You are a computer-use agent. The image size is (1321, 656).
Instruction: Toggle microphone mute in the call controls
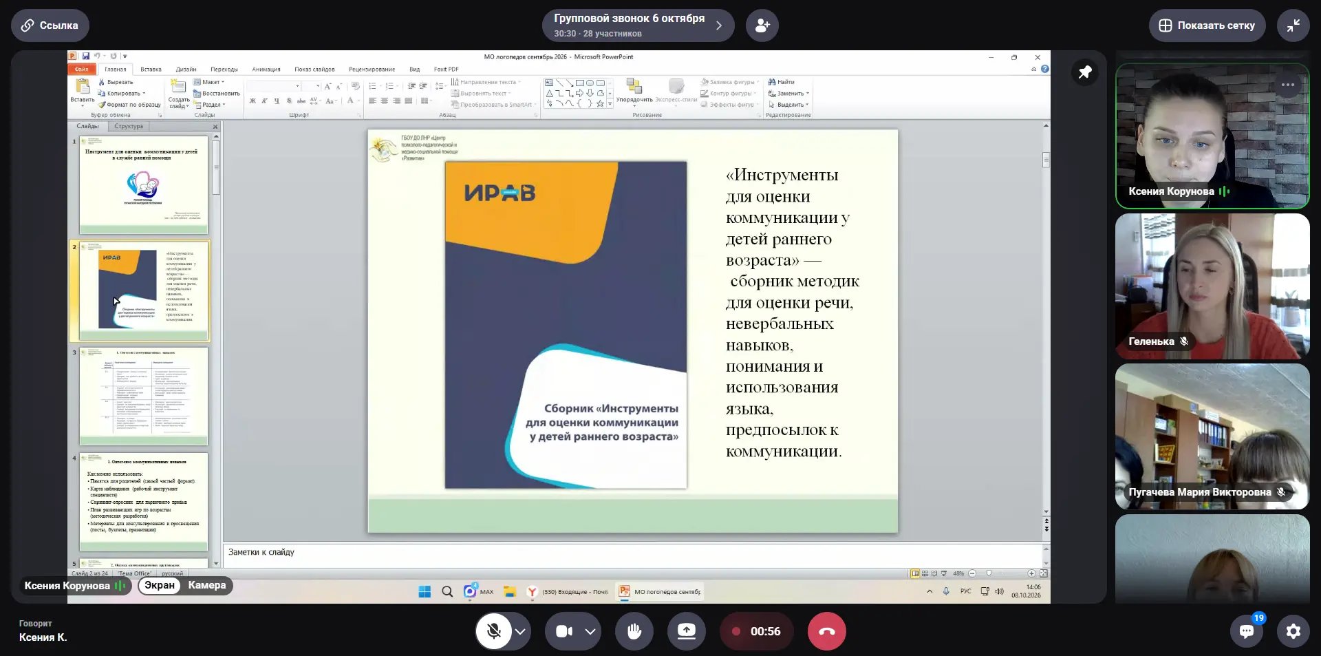(x=493, y=631)
